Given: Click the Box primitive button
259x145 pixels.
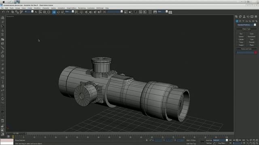Looking at the screenshot, I should 241,34.
